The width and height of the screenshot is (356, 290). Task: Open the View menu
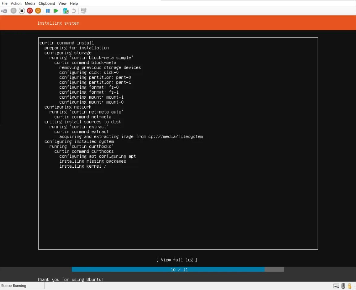pos(62,3)
